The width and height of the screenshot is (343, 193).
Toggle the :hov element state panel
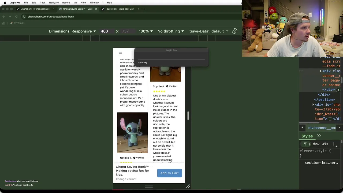[316, 144]
